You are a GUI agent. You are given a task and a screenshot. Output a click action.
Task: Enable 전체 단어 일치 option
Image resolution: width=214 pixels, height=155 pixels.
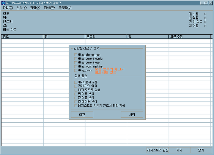click(x=75, y=86)
